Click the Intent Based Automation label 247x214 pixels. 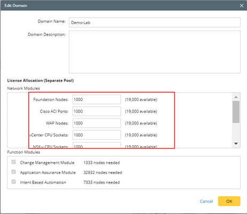pyautogui.click(x=43, y=183)
